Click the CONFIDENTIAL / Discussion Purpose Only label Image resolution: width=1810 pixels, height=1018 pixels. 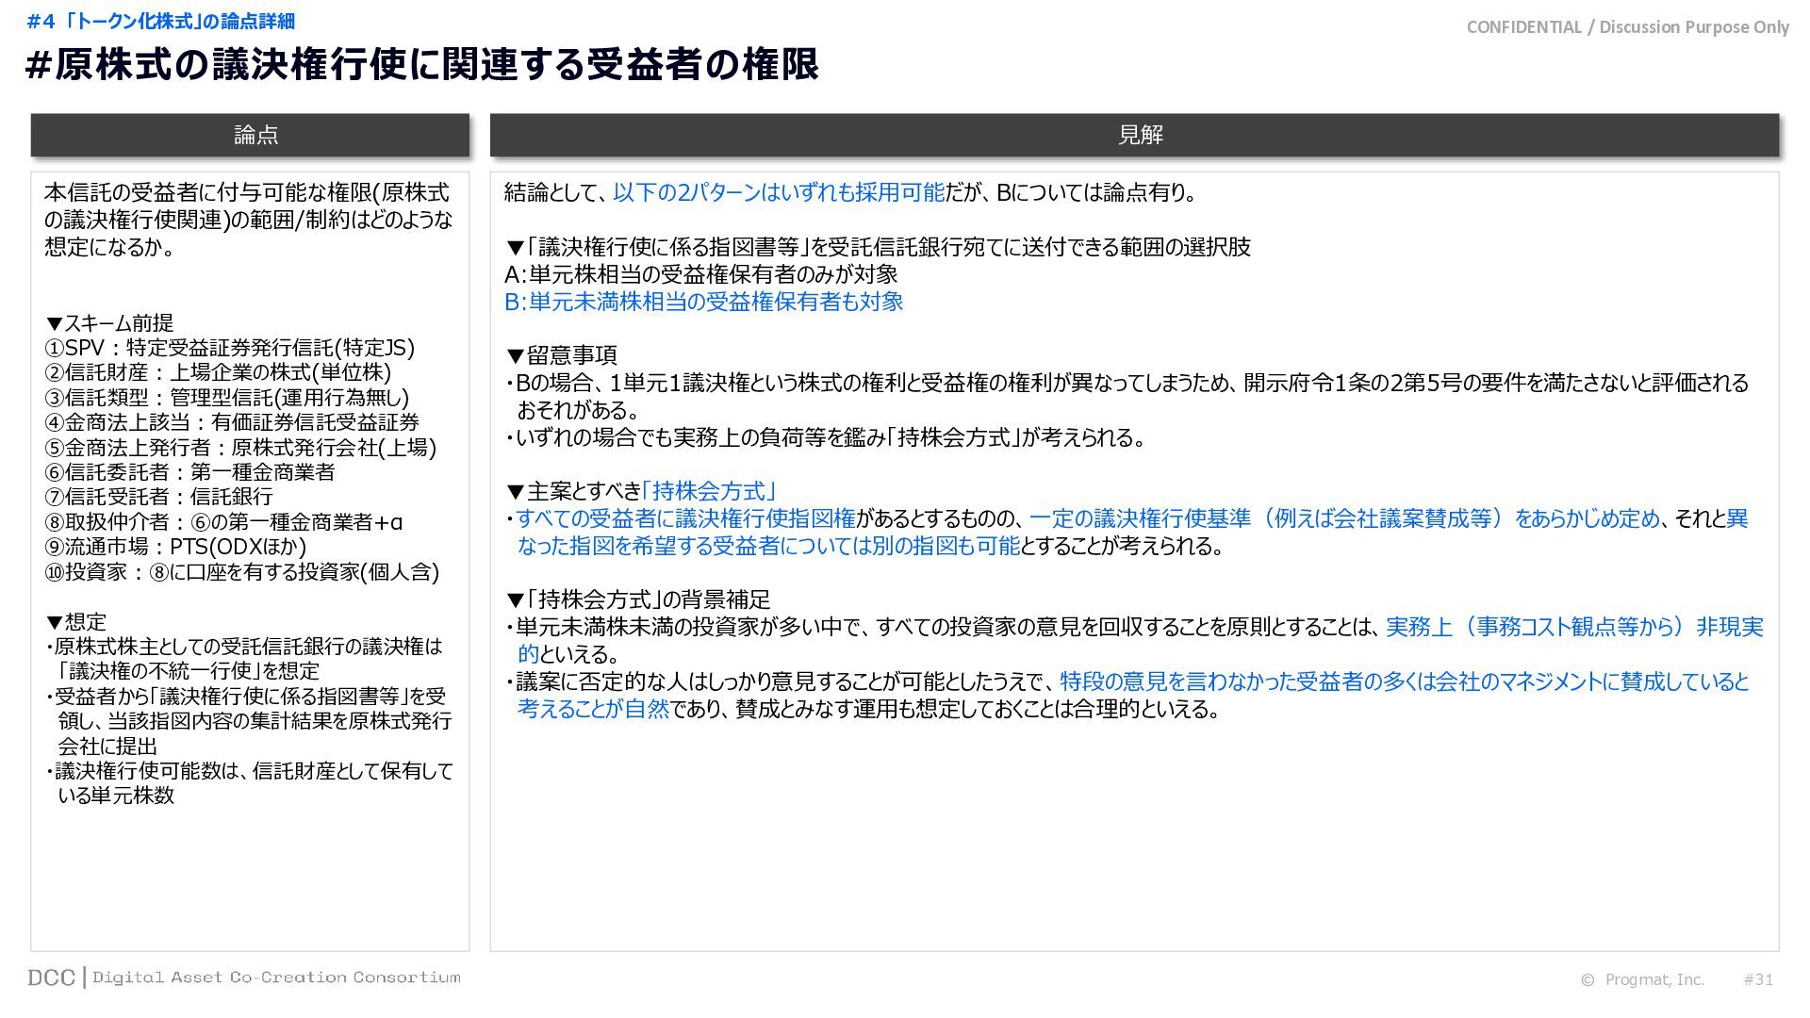tap(1627, 27)
